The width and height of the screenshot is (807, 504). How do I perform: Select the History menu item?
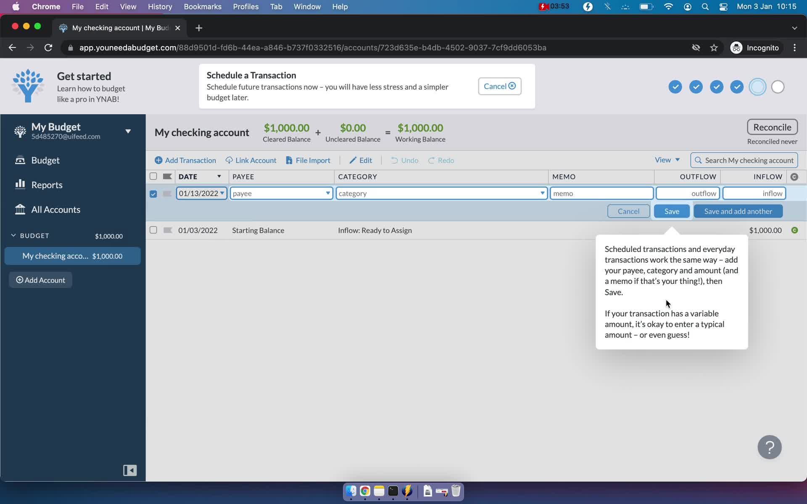160,6
